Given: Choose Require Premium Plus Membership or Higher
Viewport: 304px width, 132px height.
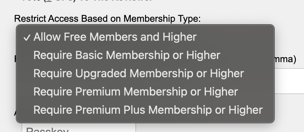Looking at the screenshot, I should 145,110.
